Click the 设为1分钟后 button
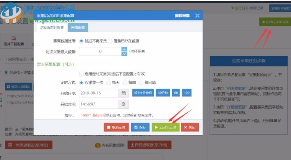 143,93
